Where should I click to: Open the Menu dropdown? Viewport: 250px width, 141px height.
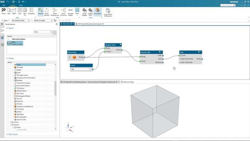(x=6, y=20)
